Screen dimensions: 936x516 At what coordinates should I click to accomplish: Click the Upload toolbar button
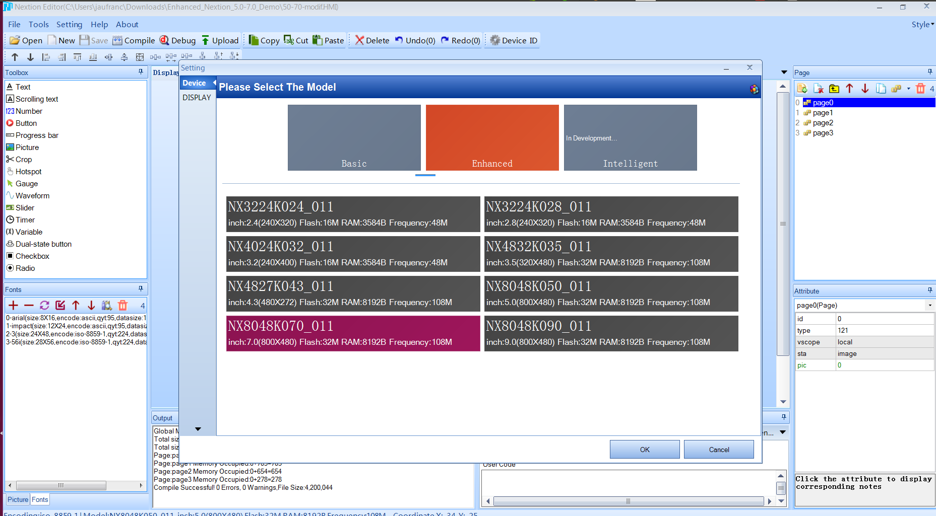point(220,40)
